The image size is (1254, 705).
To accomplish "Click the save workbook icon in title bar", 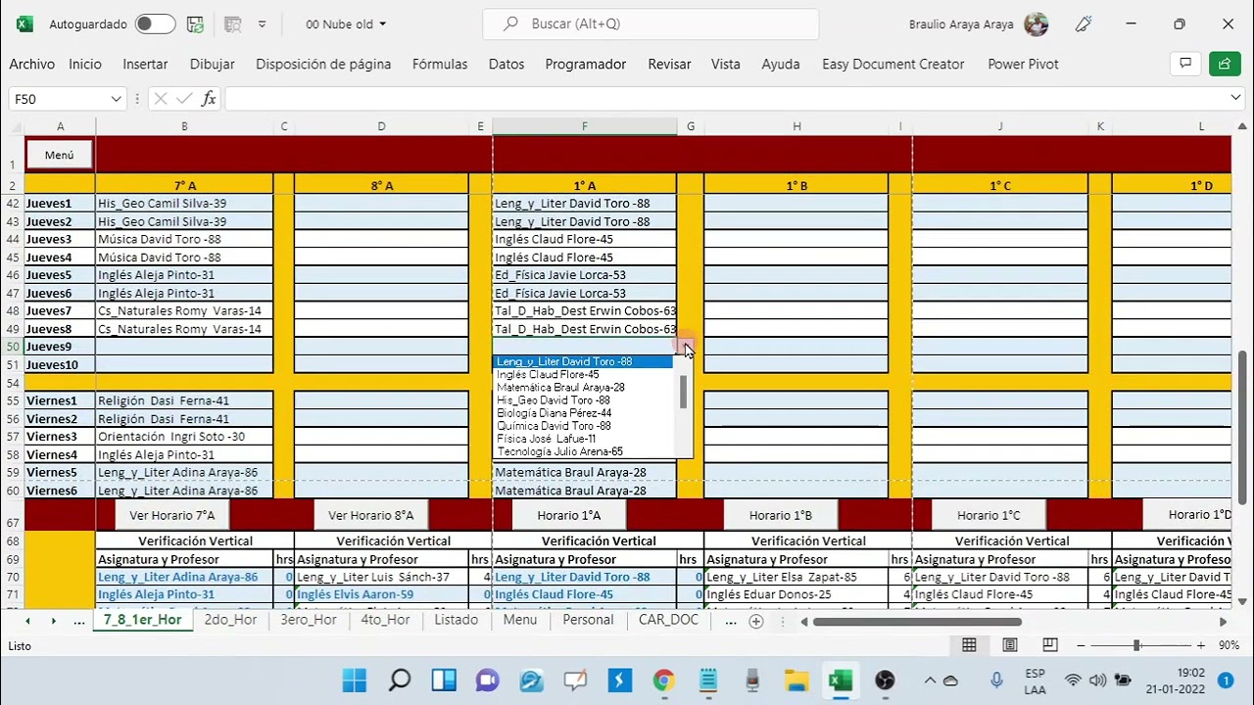I will pos(195,24).
